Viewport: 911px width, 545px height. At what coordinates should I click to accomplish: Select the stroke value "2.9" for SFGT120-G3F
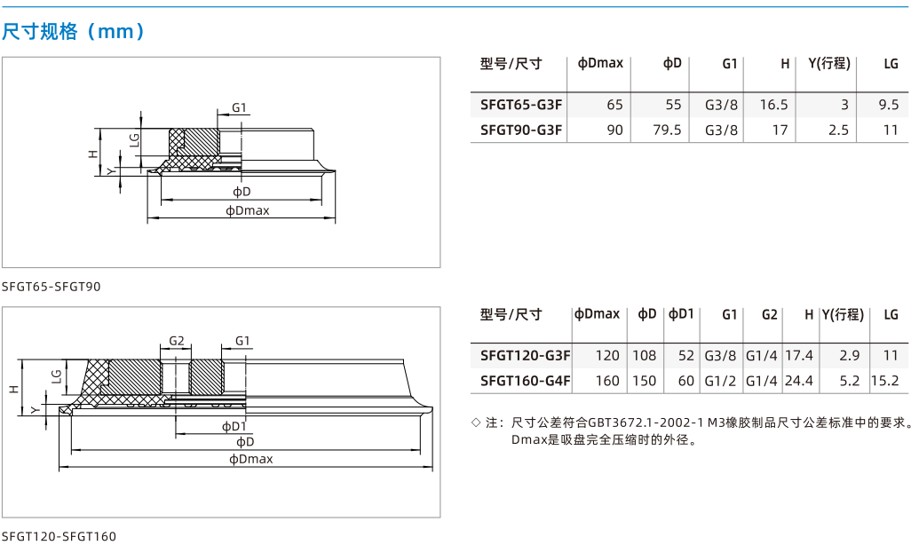[x=850, y=356]
